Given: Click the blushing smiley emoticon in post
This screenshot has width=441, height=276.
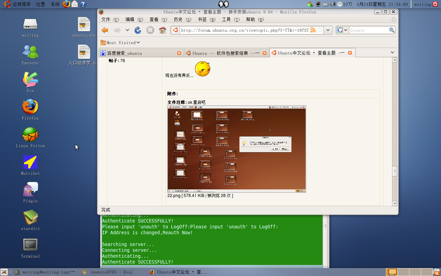Looking at the screenshot, I should tap(203, 69).
